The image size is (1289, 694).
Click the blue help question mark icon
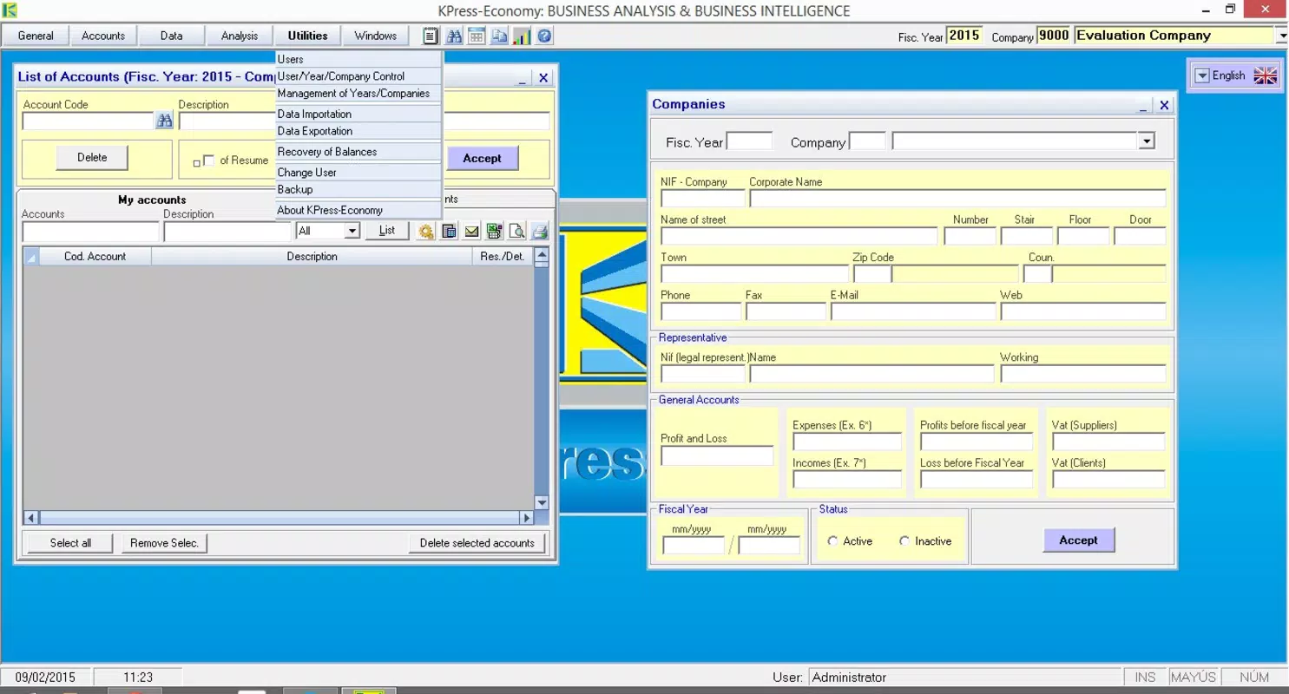pos(544,36)
